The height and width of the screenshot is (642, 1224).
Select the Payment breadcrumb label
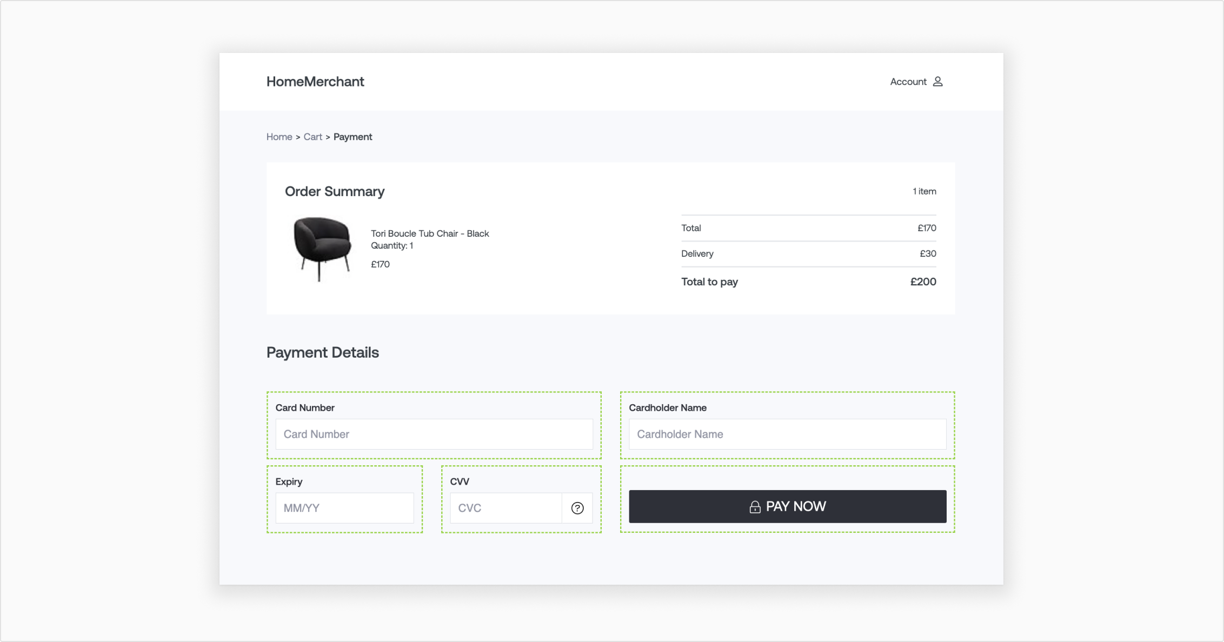352,137
